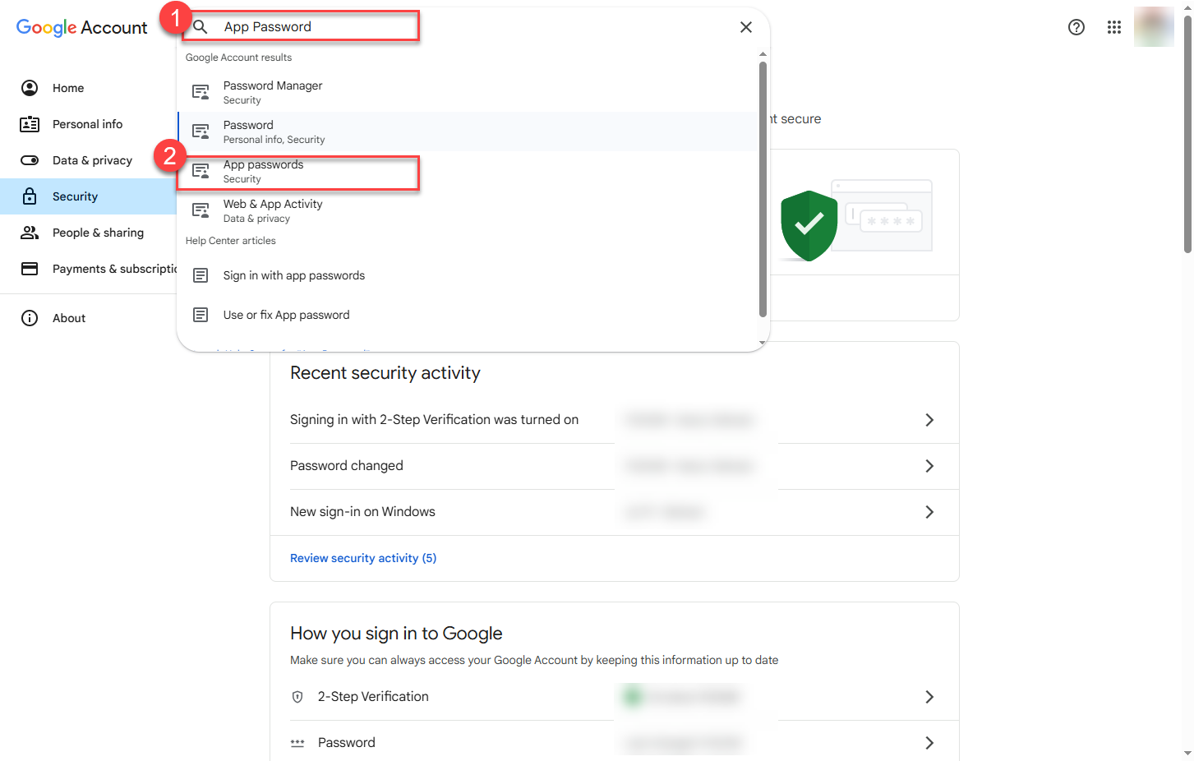1194x761 pixels.
Task: Open the profile avatar picture
Action: pyautogui.click(x=1154, y=27)
